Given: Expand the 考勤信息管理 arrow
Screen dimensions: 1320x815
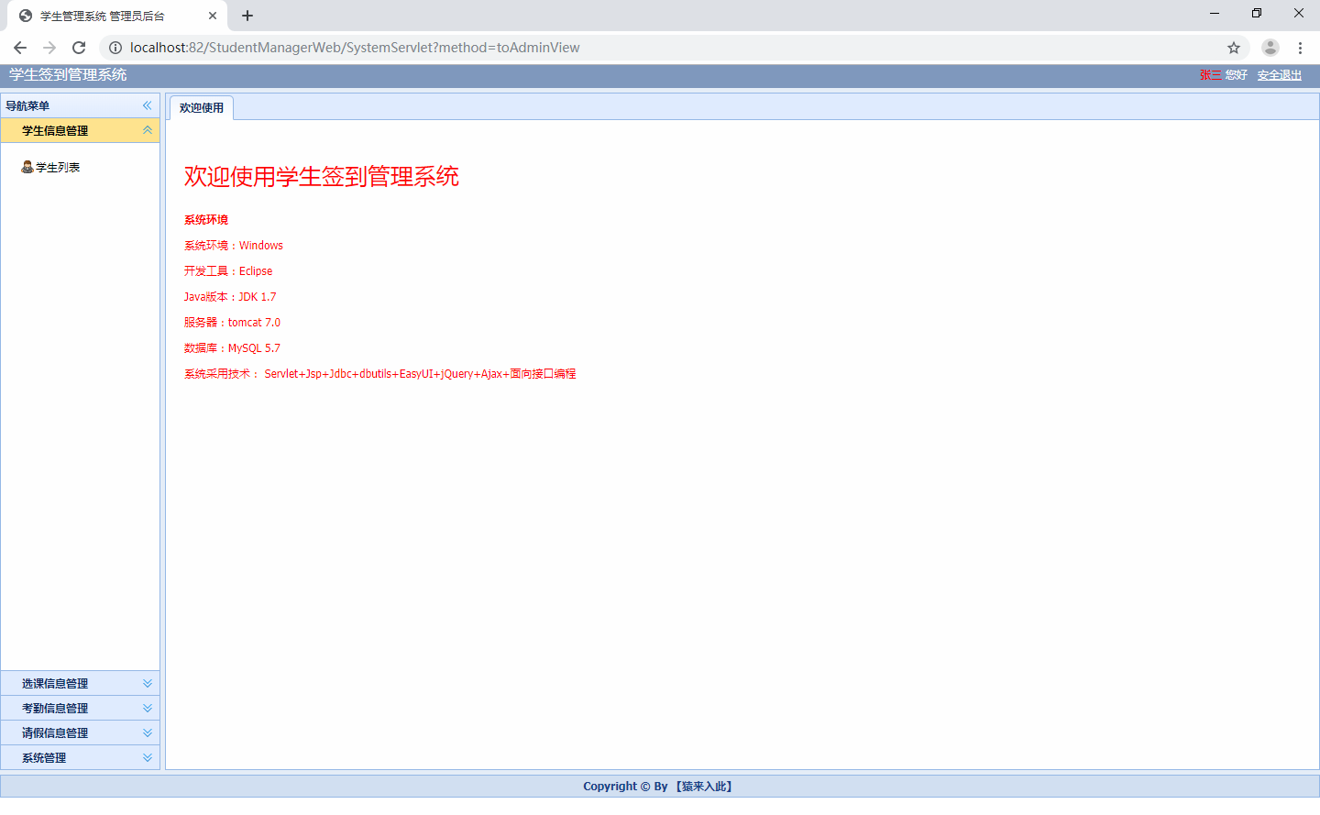Looking at the screenshot, I should [147, 708].
